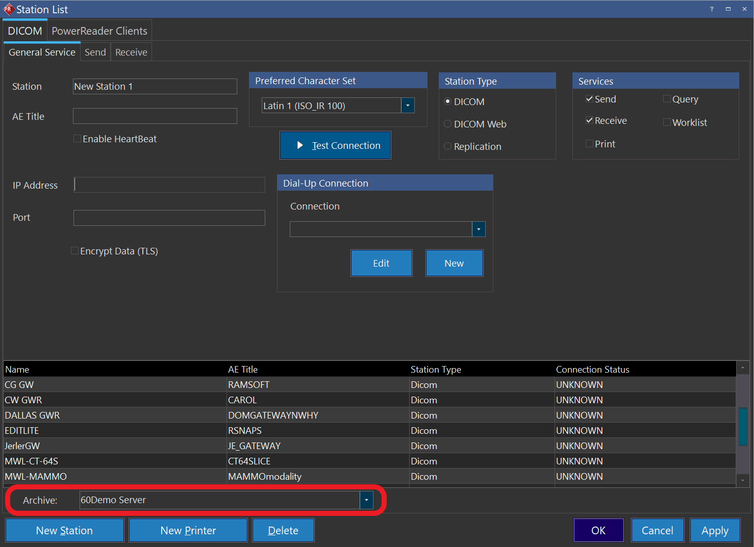Open the Send tab
Viewport: 754px width, 547px height.
(x=95, y=51)
